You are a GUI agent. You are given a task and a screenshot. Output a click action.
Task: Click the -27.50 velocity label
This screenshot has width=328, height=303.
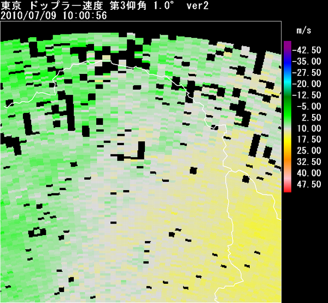pos(307,72)
